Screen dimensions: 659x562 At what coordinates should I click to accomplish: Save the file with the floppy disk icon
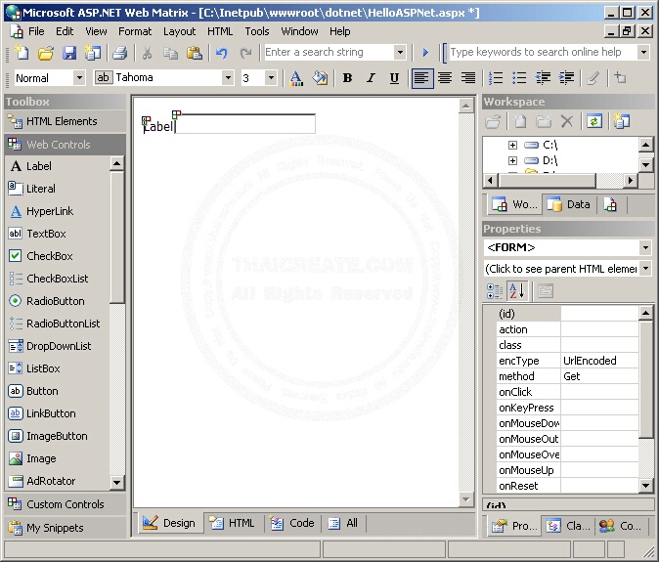point(69,53)
